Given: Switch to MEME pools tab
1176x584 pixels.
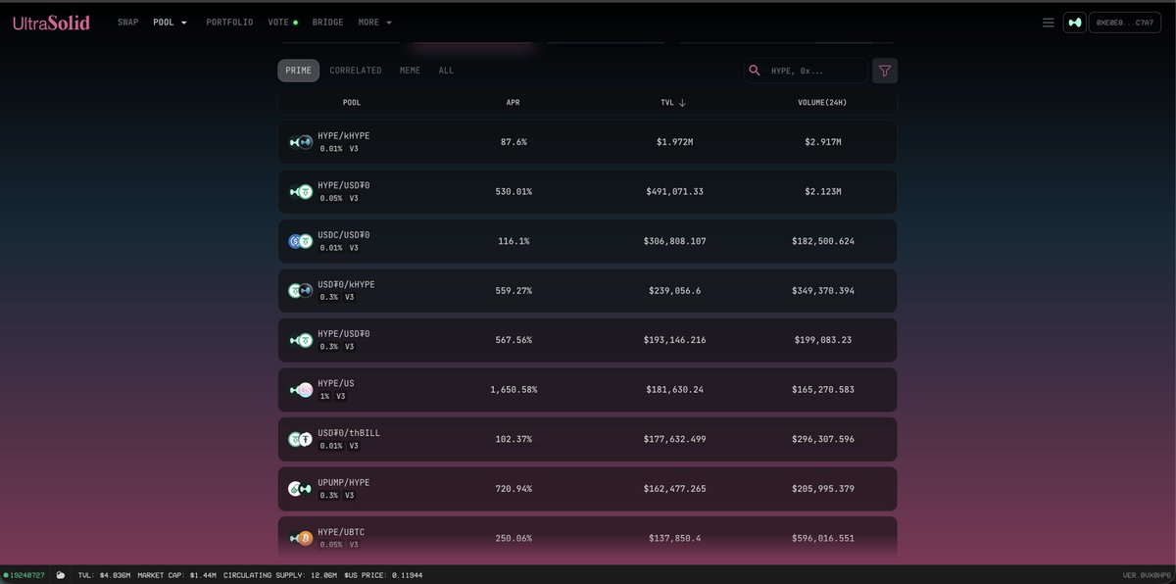Looking at the screenshot, I should pyautogui.click(x=410, y=71).
